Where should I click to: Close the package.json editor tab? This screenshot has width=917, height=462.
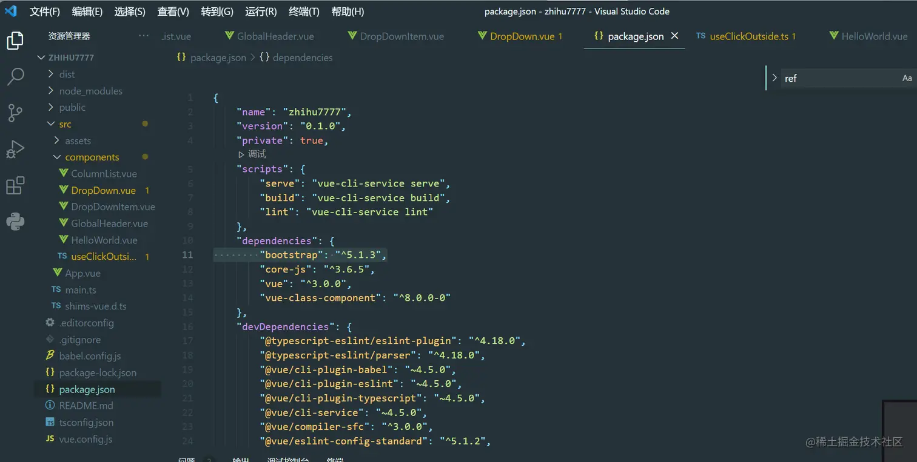674,36
